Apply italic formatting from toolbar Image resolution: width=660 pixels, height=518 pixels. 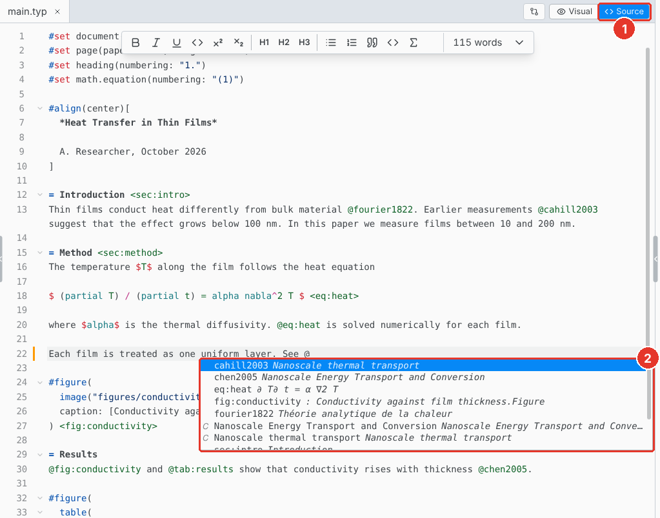156,43
